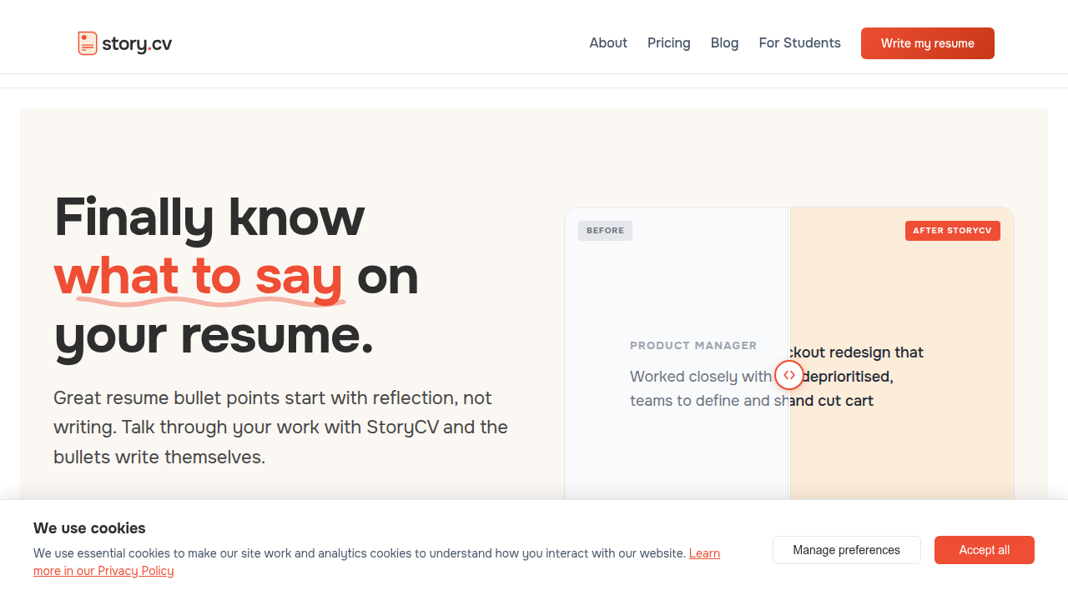This screenshot has width=1068, height=600.
Task: Click the 'deprioritised,' after-panel text
Action: (x=847, y=377)
